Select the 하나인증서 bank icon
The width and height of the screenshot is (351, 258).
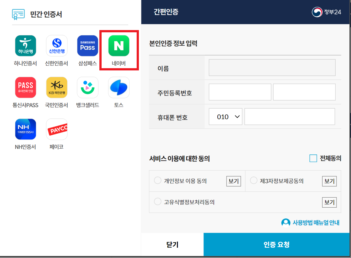[x=26, y=46]
